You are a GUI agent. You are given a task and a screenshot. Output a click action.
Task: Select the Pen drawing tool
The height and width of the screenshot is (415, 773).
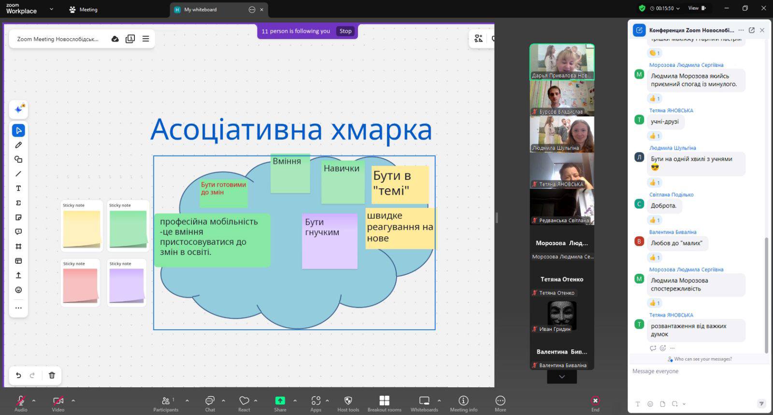(x=18, y=145)
